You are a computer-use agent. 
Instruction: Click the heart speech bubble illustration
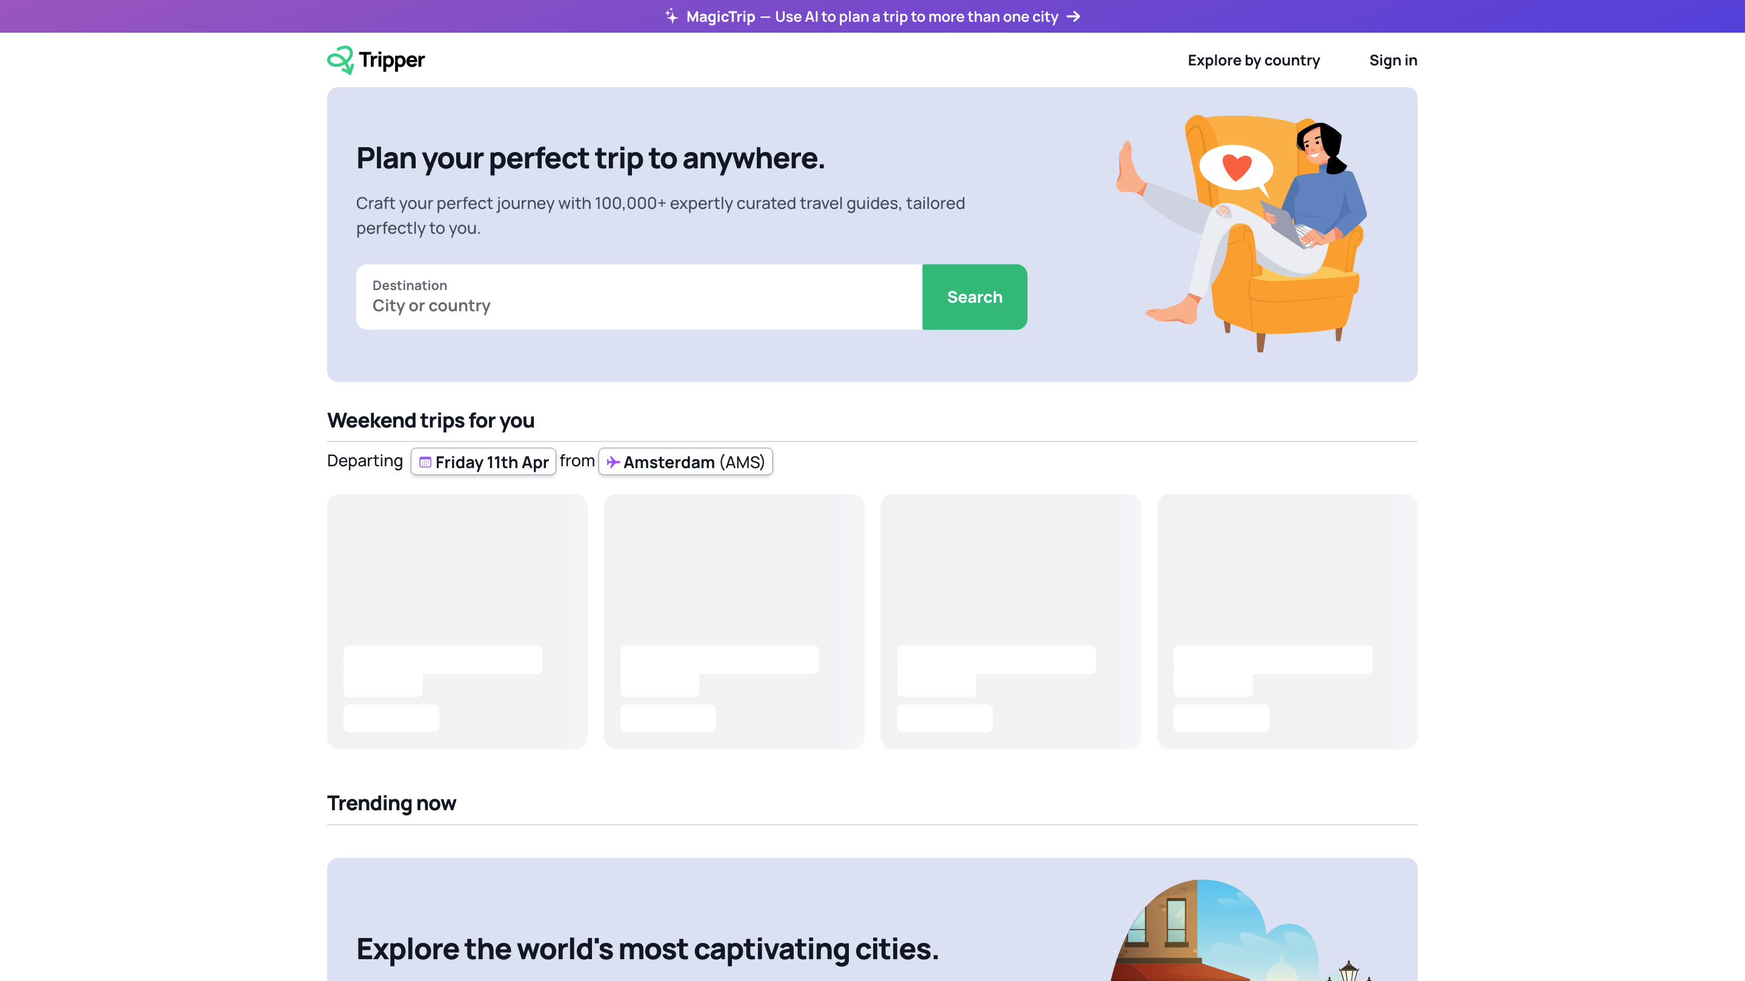coord(1236,167)
